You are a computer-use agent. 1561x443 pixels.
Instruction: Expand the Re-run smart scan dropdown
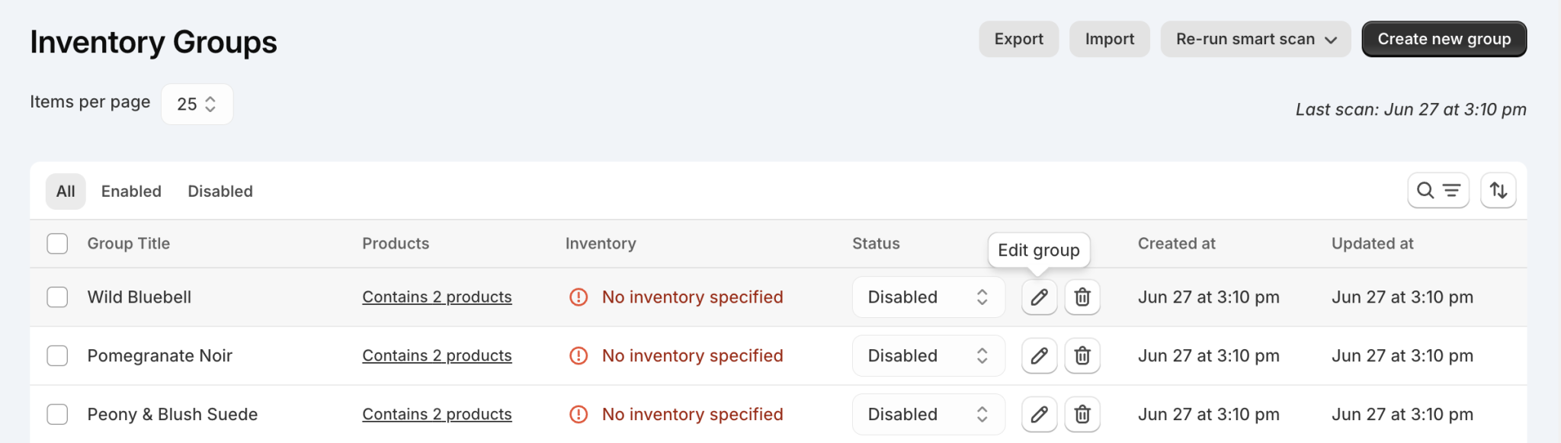pyautogui.click(x=1255, y=39)
